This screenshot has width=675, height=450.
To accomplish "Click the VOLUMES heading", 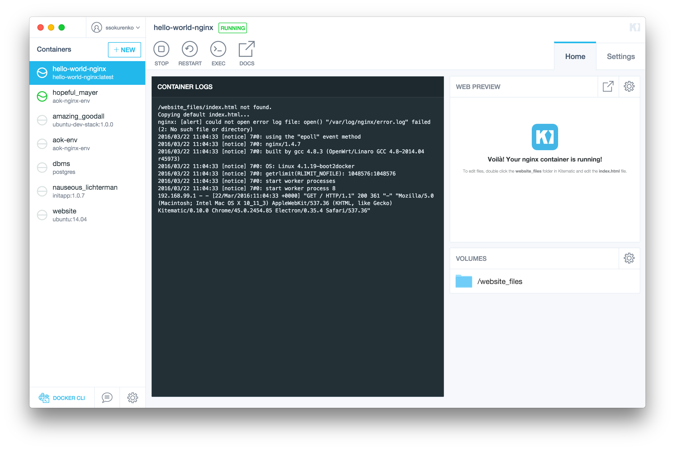I will (x=471, y=258).
